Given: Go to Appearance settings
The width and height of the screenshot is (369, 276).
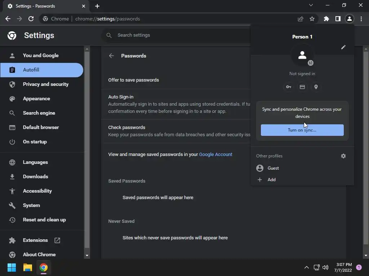Looking at the screenshot, I should (42, 98).
